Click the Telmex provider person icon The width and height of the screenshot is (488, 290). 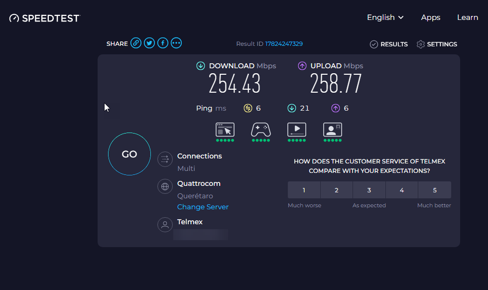coord(165,225)
